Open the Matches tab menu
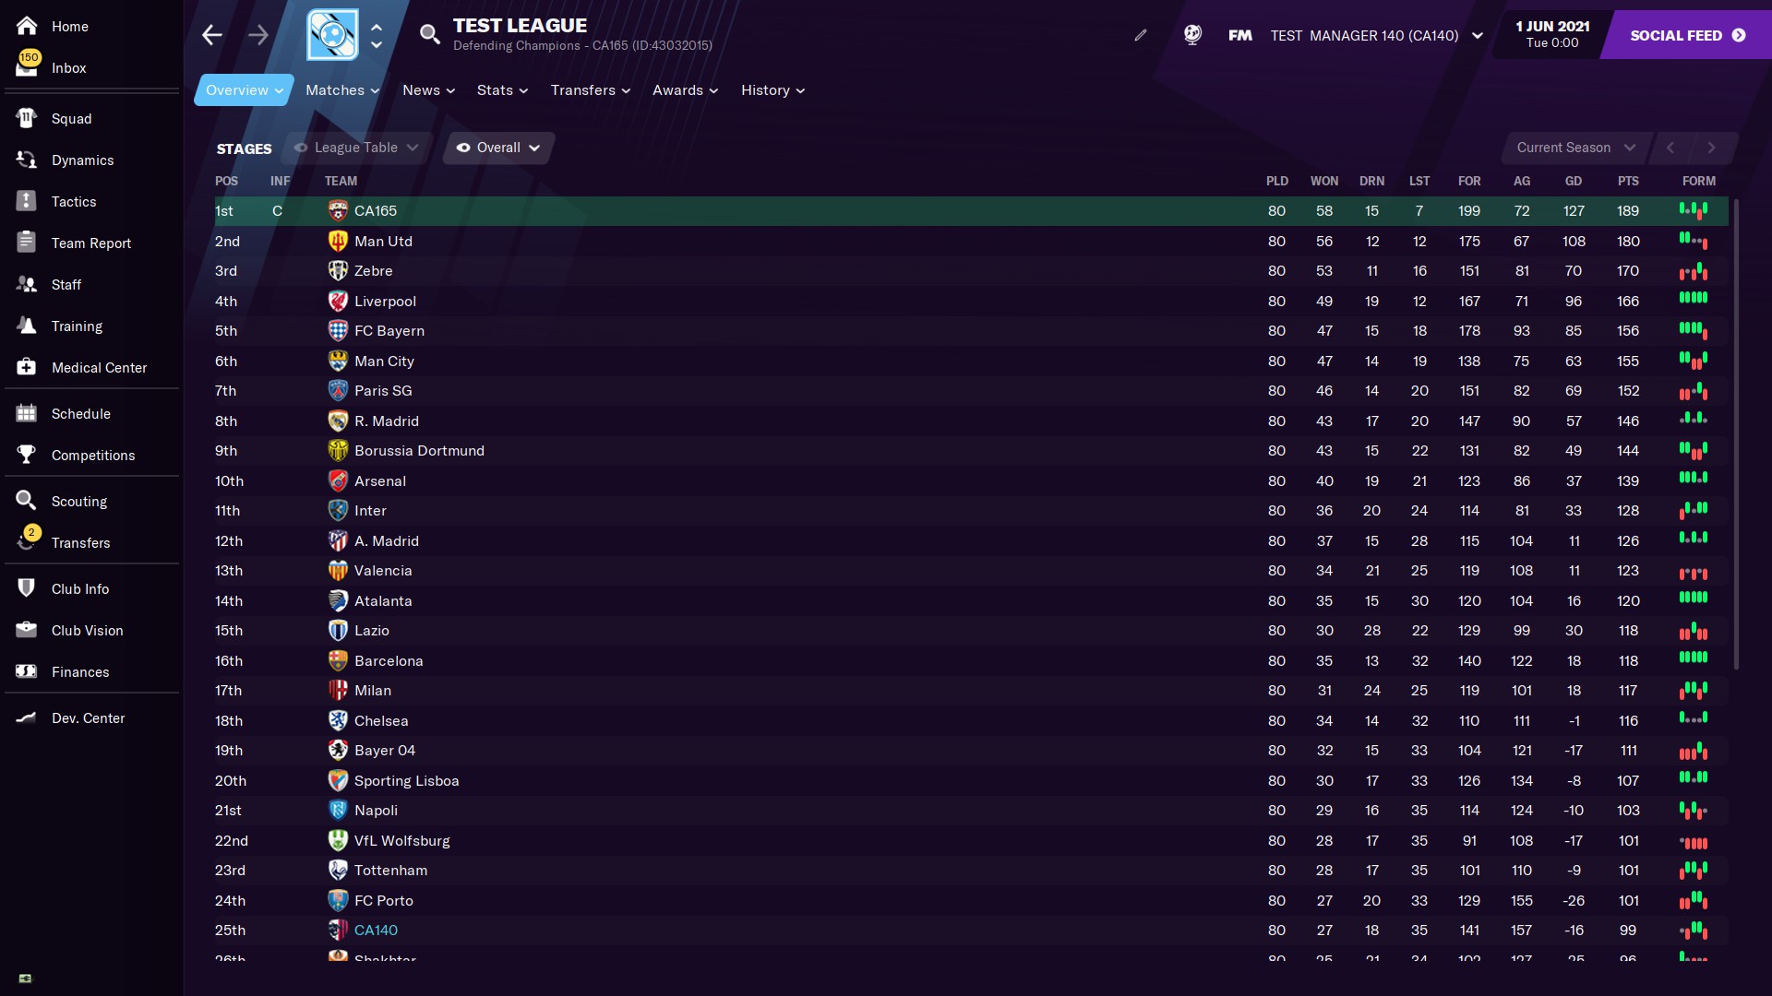Viewport: 1772px width, 996px height. point(342,90)
